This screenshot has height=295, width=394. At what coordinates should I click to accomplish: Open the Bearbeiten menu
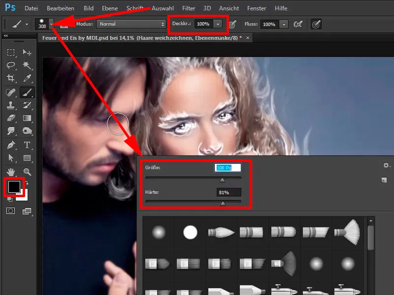[x=61, y=8]
